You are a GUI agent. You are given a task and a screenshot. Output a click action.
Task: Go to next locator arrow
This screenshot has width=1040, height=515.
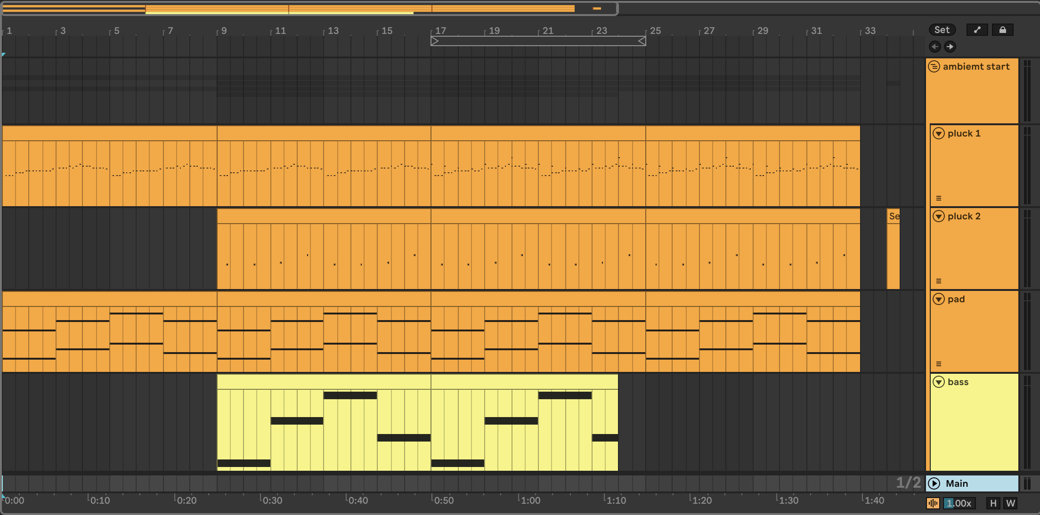(x=950, y=47)
